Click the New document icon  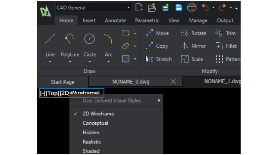[139, 8]
